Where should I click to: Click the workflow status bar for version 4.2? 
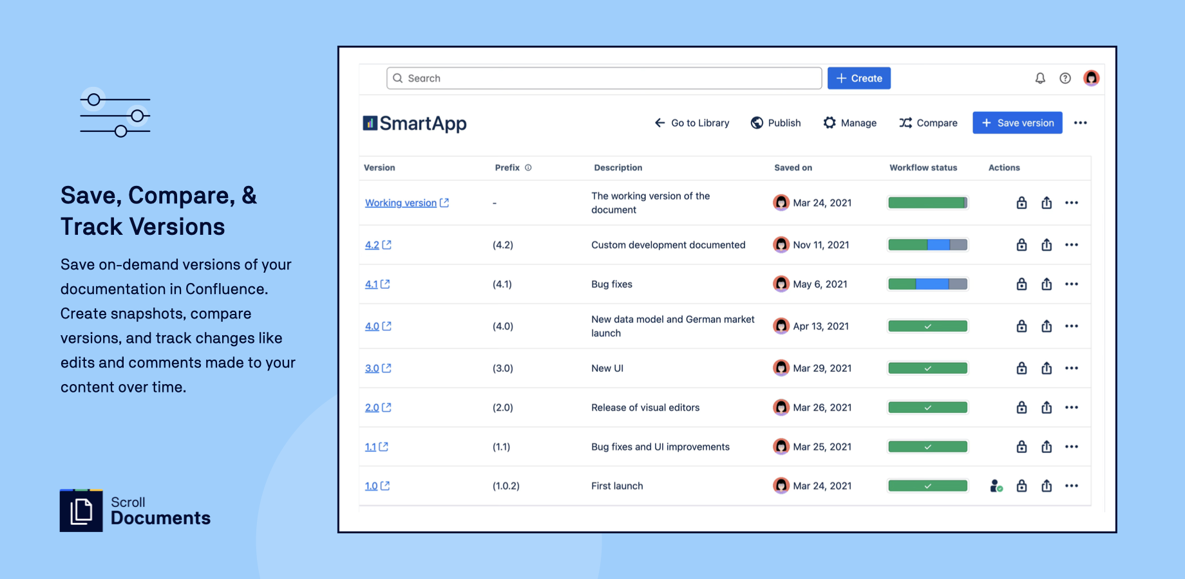tap(927, 244)
